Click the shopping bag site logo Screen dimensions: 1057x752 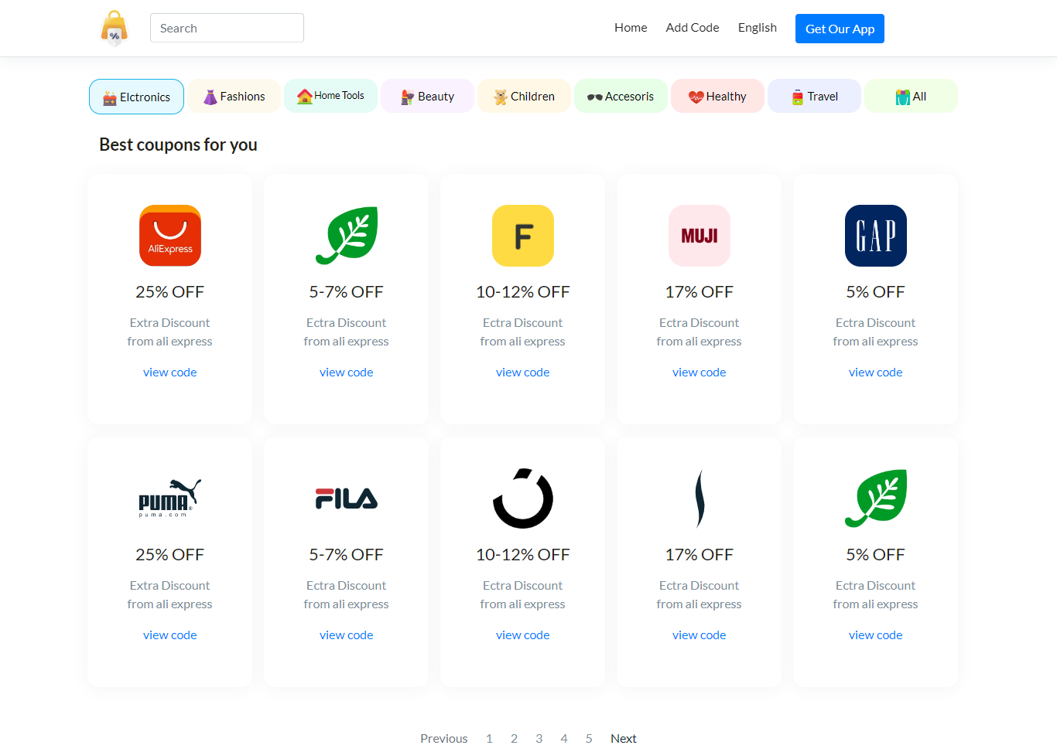pyautogui.click(x=115, y=29)
